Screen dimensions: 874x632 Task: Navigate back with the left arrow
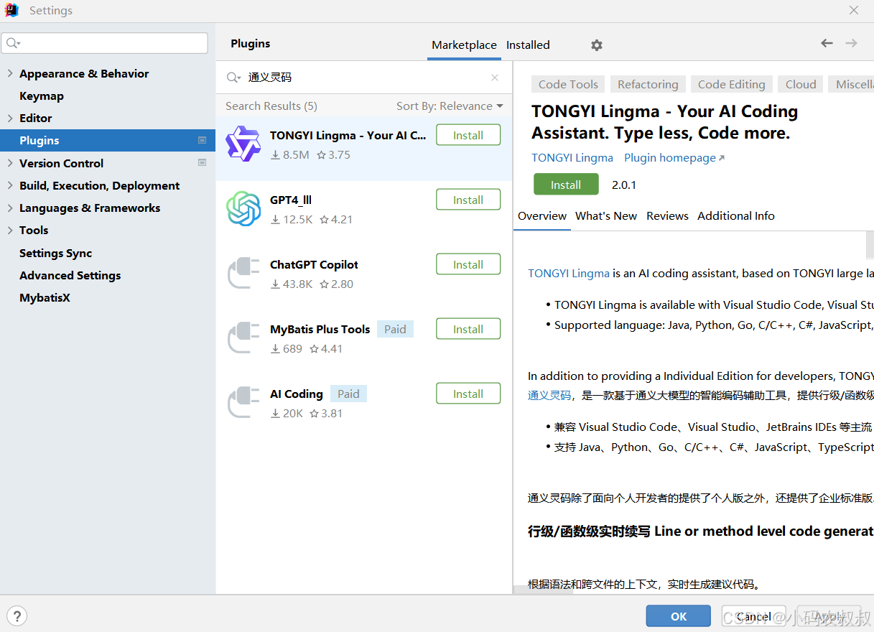827,43
